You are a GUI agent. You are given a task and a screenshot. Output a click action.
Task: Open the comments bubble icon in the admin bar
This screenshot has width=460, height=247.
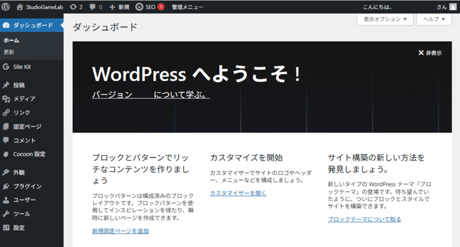pyautogui.click(x=93, y=7)
